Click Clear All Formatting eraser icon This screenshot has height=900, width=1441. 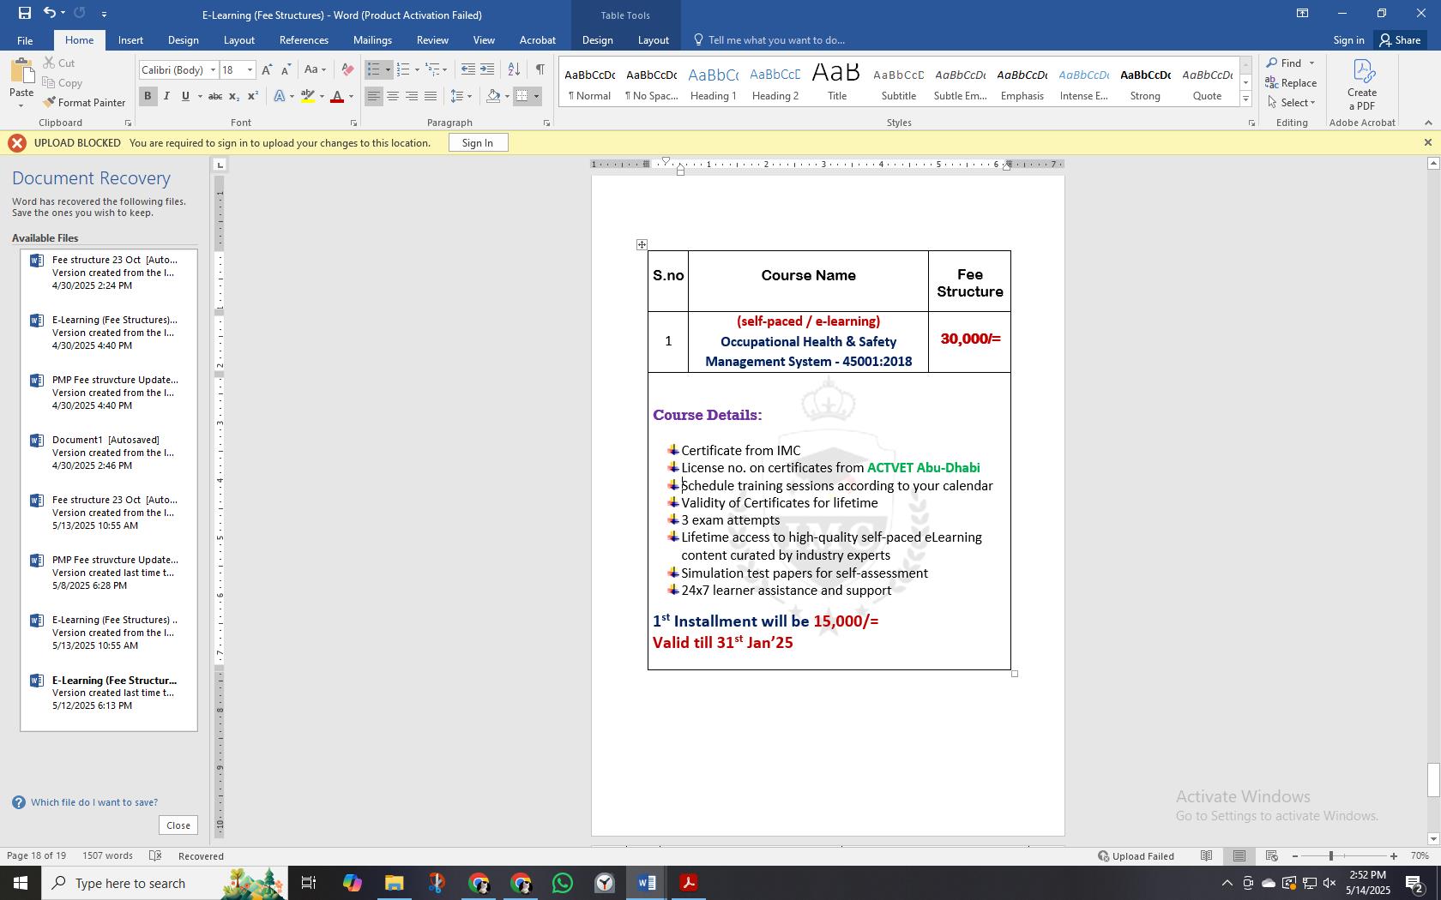click(x=347, y=70)
